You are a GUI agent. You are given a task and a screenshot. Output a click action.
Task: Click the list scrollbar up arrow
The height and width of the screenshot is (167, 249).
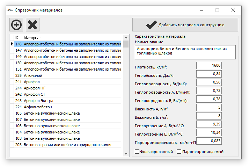(x=126, y=38)
